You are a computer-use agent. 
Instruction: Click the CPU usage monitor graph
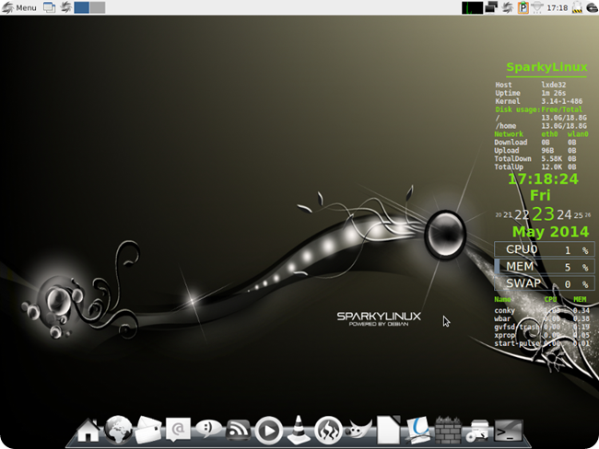[472, 7]
